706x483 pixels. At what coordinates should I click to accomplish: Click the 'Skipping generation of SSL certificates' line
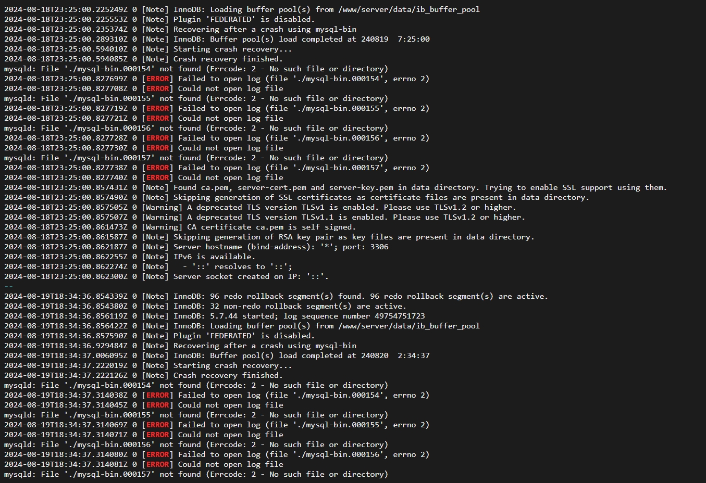click(x=297, y=197)
